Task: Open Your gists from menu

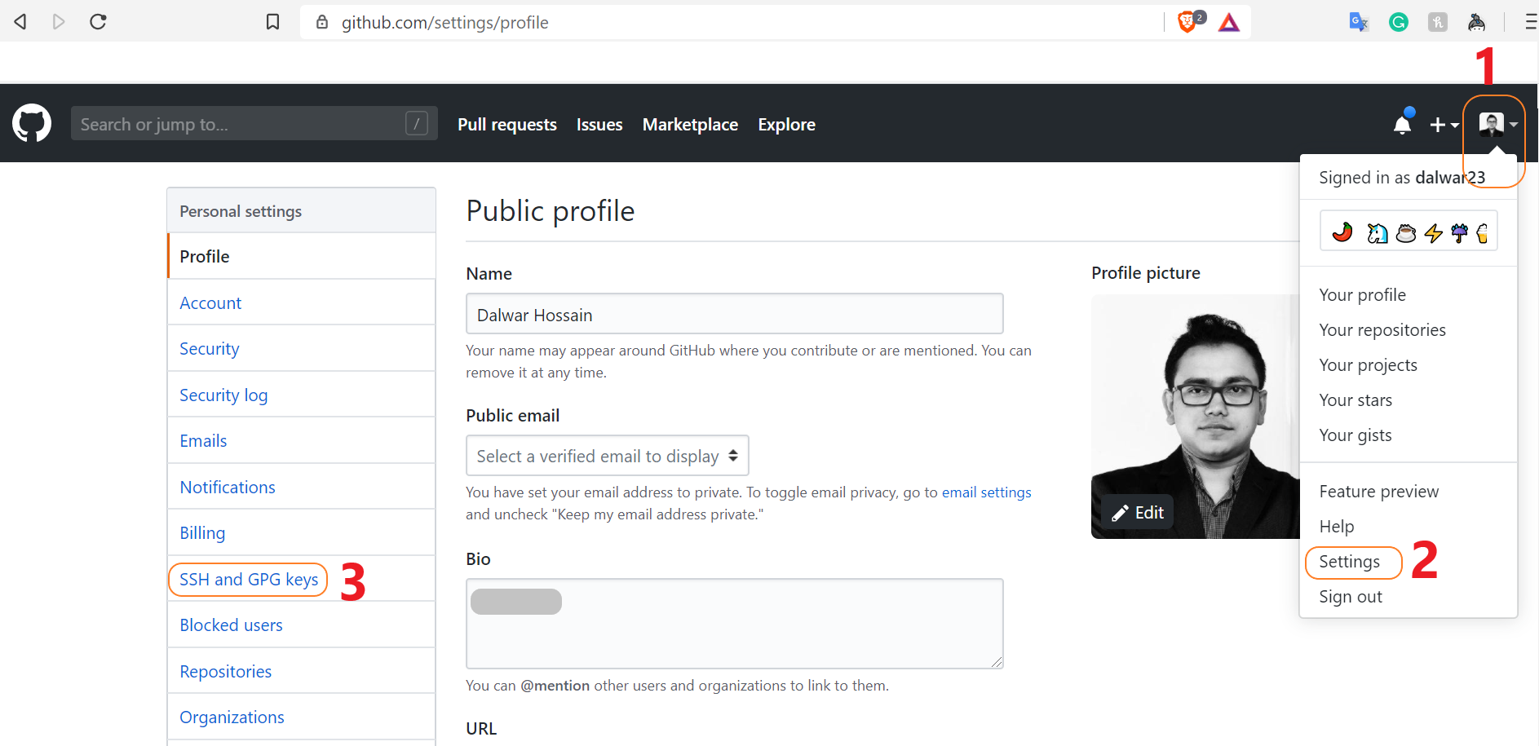Action: coord(1355,435)
